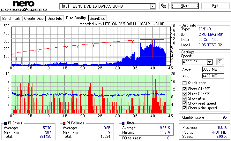The width and height of the screenshot is (231, 141).
Task: Select the Disc Quality tab
Action: [76, 18]
